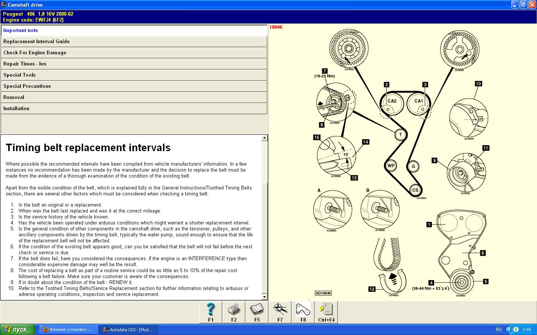Click the Windows 'пуск' Start button
537x335 pixels.
click(x=18, y=329)
